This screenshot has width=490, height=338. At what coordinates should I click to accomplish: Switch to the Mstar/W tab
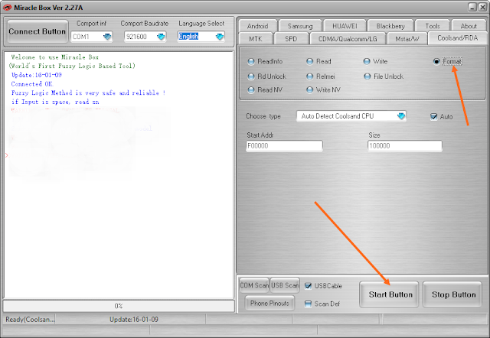click(407, 39)
